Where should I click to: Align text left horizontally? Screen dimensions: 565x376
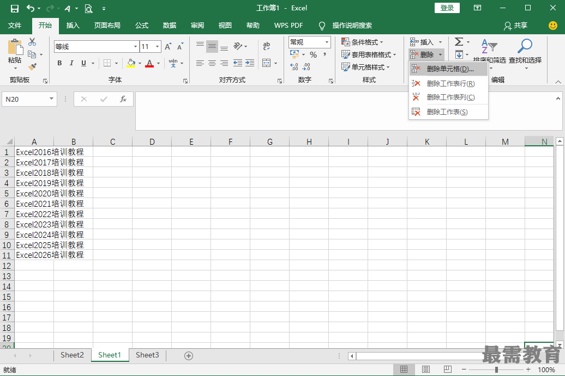pos(200,63)
